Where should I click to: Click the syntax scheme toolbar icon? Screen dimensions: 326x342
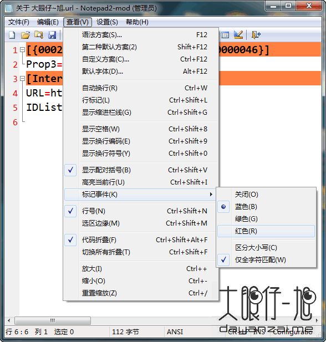(225, 35)
